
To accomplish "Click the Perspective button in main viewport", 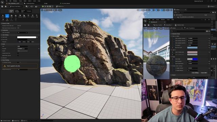I will click(x=48, y=10).
